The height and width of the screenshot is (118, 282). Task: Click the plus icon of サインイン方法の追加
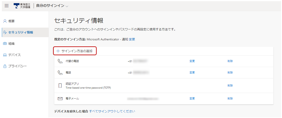[58, 51]
